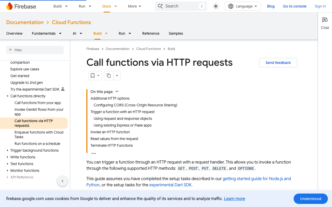Click Learn more in cookie banner
This screenshot has width=332, height=207.
(234, 199)
